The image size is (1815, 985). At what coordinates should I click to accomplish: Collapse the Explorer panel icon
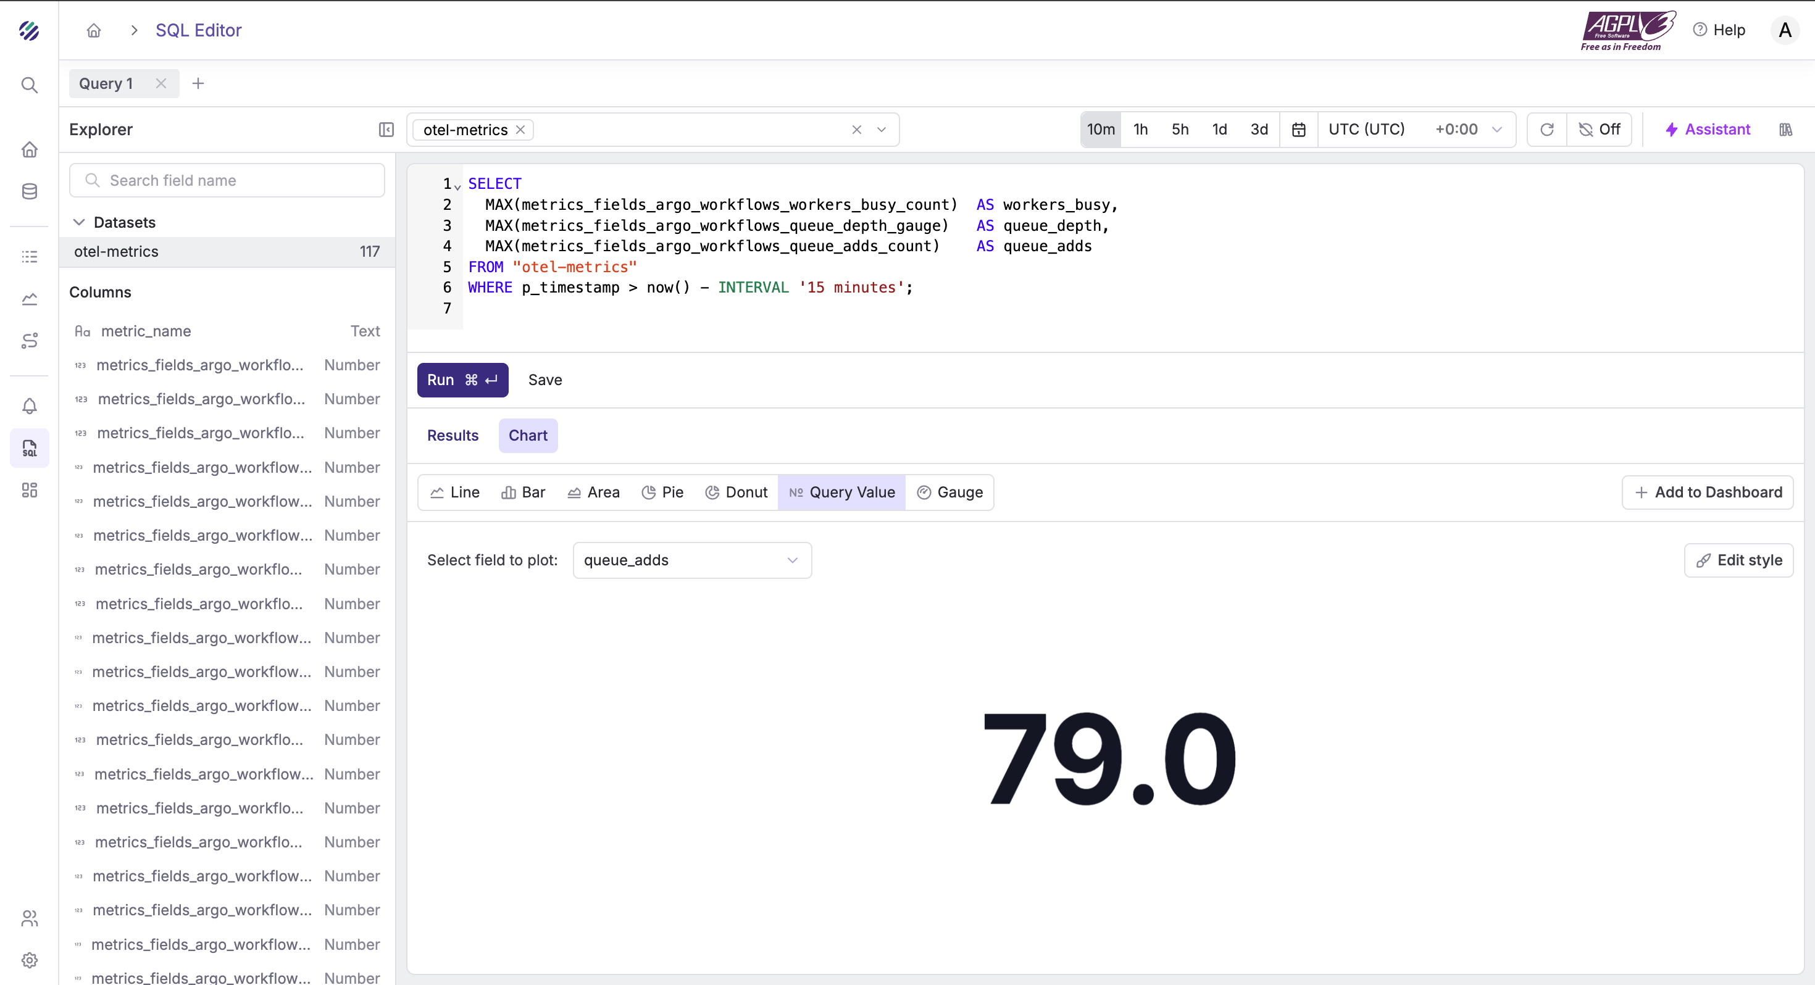tap(386, 130)
